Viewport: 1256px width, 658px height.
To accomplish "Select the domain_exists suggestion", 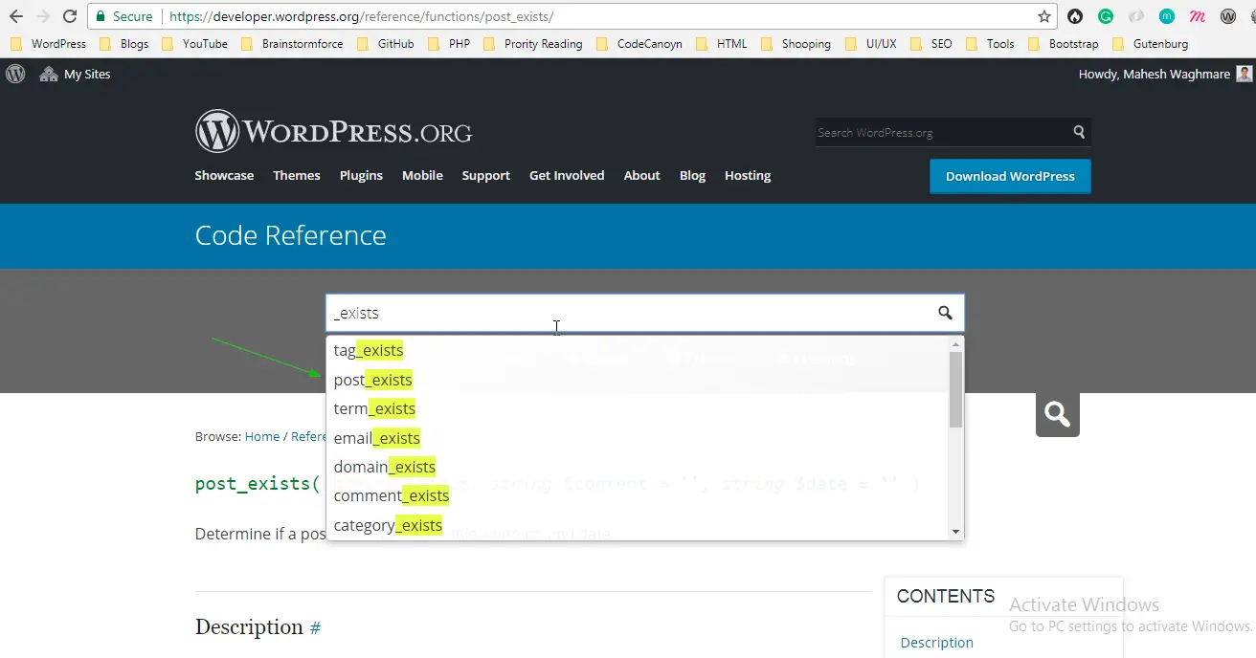I will 637,467.
